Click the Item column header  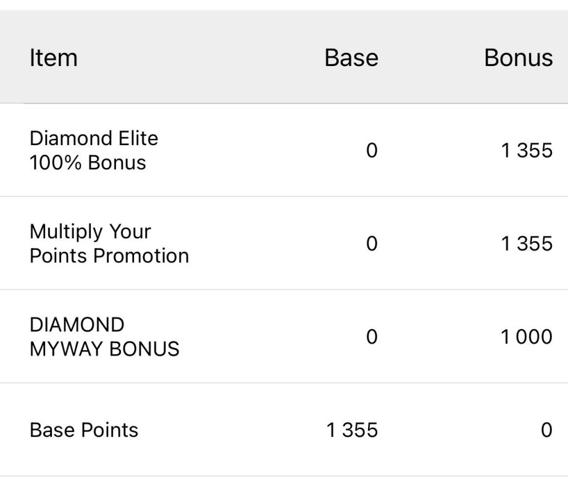point(54,58)
